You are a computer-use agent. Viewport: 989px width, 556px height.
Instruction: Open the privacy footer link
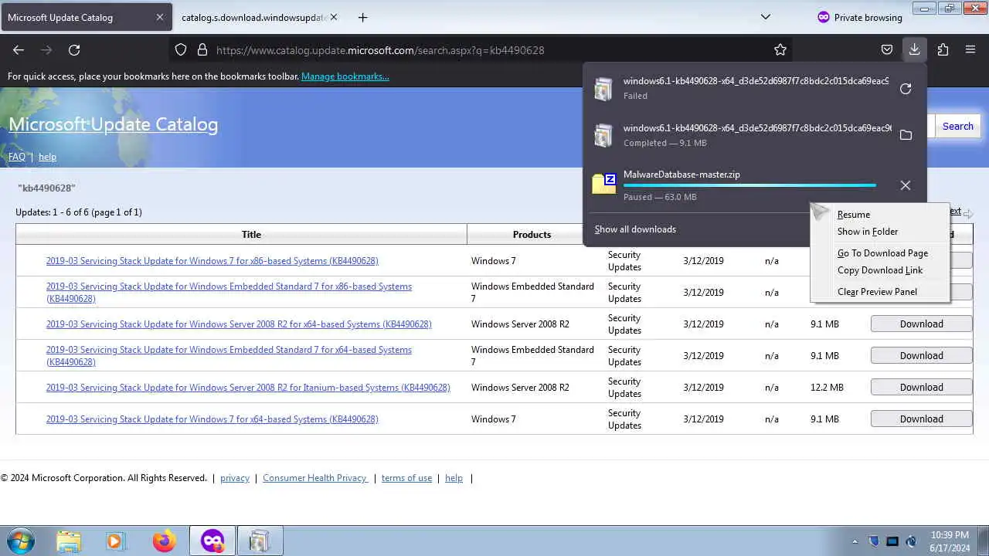pyautogui.click(x=235, y=478)
